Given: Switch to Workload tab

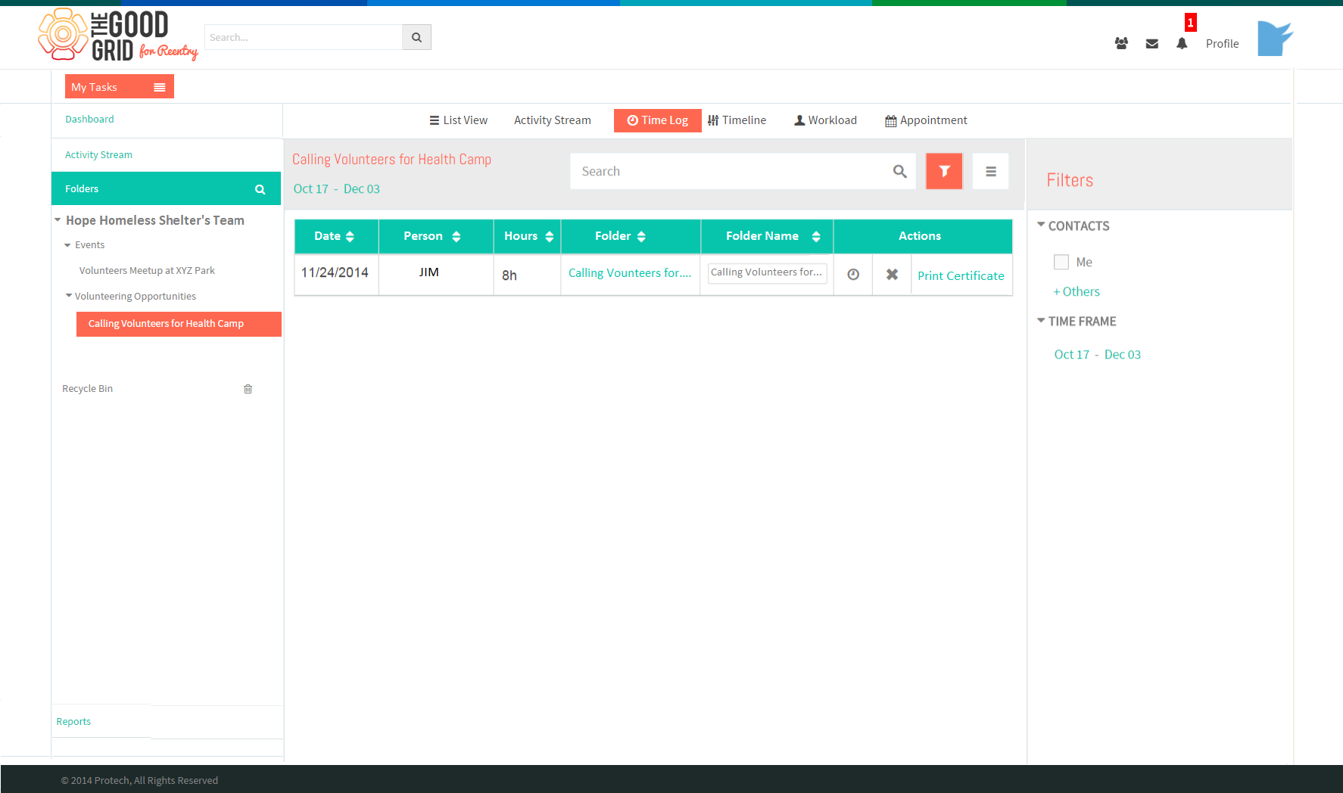Looking at the screenshot, I should [x=825, y=120].
